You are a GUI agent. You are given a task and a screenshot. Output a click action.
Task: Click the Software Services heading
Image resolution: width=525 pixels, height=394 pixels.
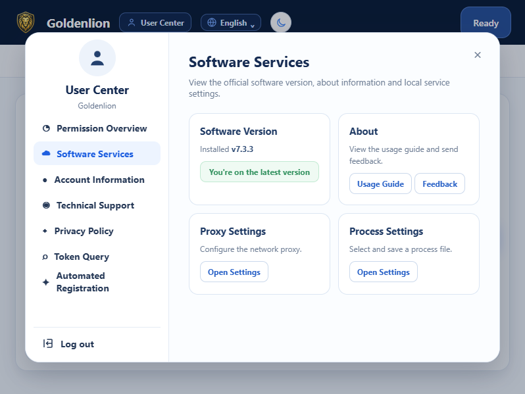coord(249,62)
